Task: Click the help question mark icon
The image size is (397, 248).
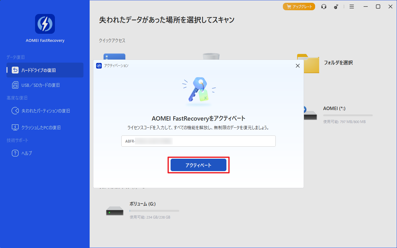Action: (x=15, y=153)
